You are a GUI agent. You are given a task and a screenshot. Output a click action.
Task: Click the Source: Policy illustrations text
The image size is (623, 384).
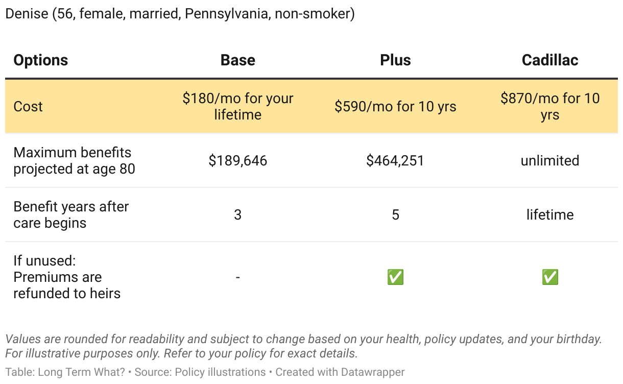pyautogui.click(x=200, y=372)
